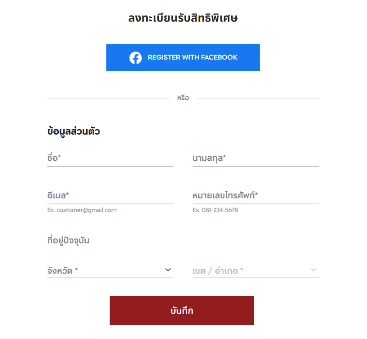This screenshot has height=339, width=367.
Task: Click the Ex. customer@gmail.com hint text
Action: click(82, 210)
